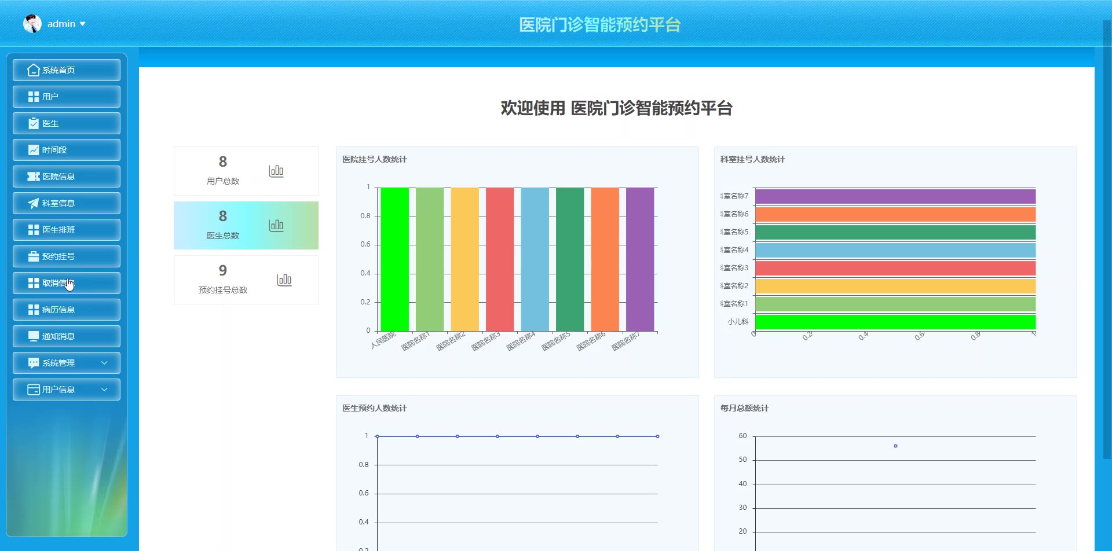The width and height of the screenshot is (1112, 551).
Task: Open the 病历信息 menu item
Action: pyautogui.click(x=67, y=310)
